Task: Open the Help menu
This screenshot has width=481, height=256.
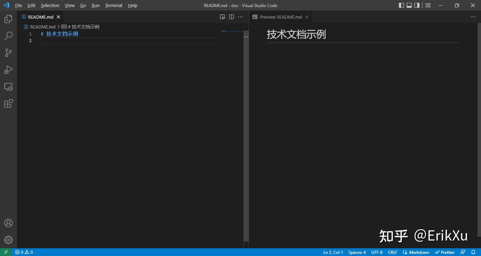Action: coord(132,5)
